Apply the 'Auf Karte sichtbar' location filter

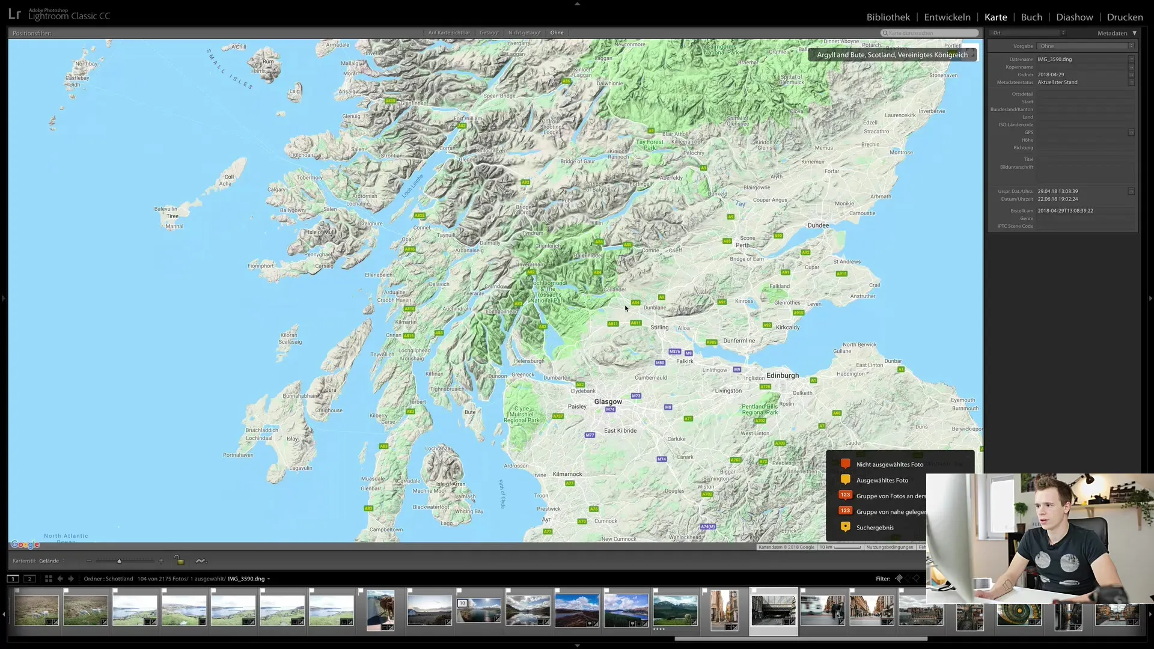click(449, 33)
